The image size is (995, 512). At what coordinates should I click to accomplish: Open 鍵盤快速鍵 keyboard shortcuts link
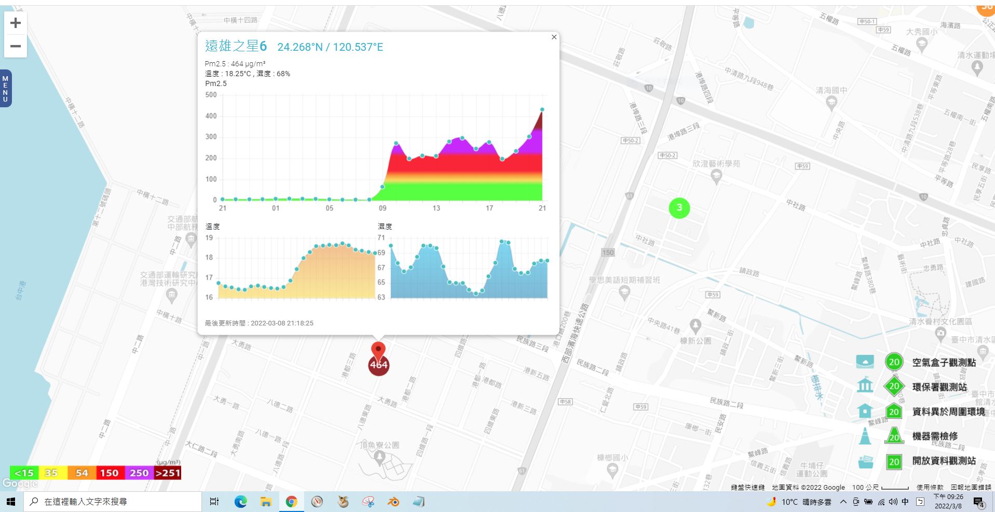(748, 487)
